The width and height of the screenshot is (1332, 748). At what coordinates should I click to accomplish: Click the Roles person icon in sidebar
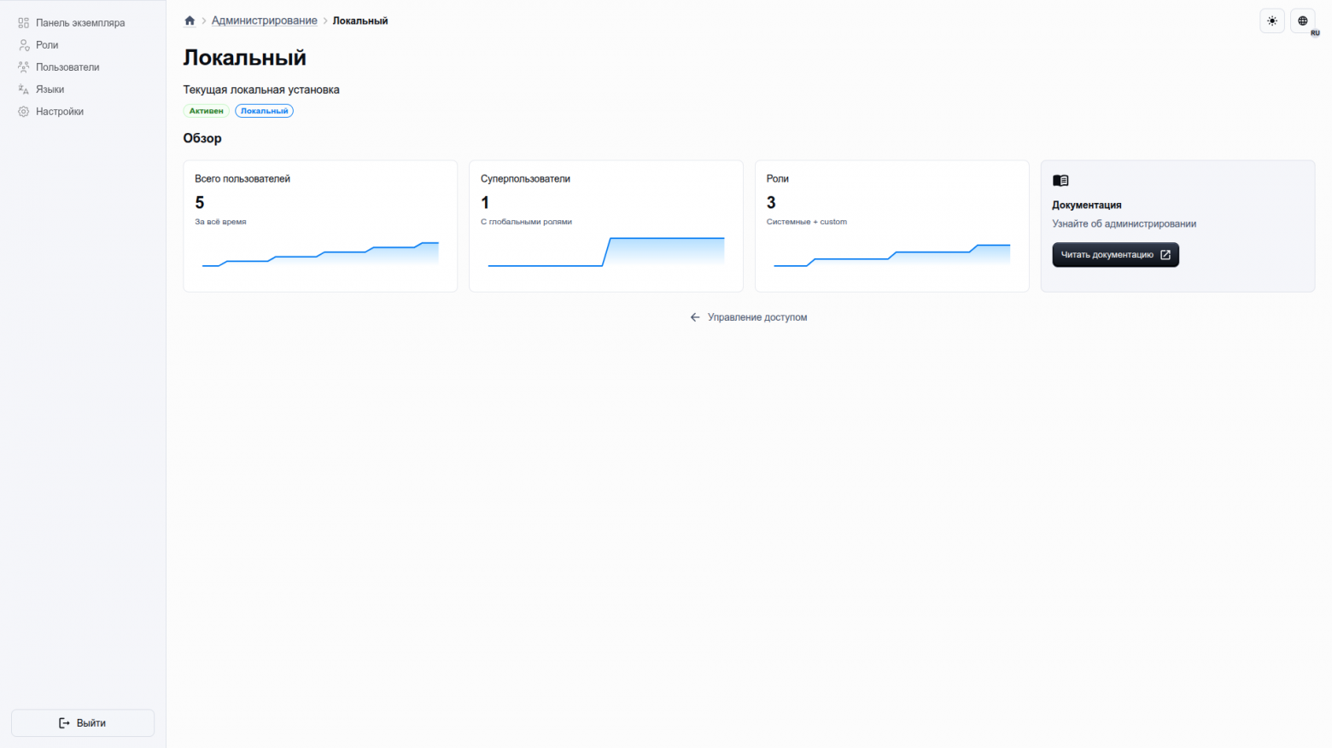tap(24, 45)
